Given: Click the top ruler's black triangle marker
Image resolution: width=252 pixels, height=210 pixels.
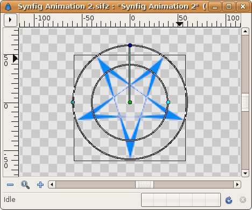Looking at the screenshot, I should tap(179, 24).
